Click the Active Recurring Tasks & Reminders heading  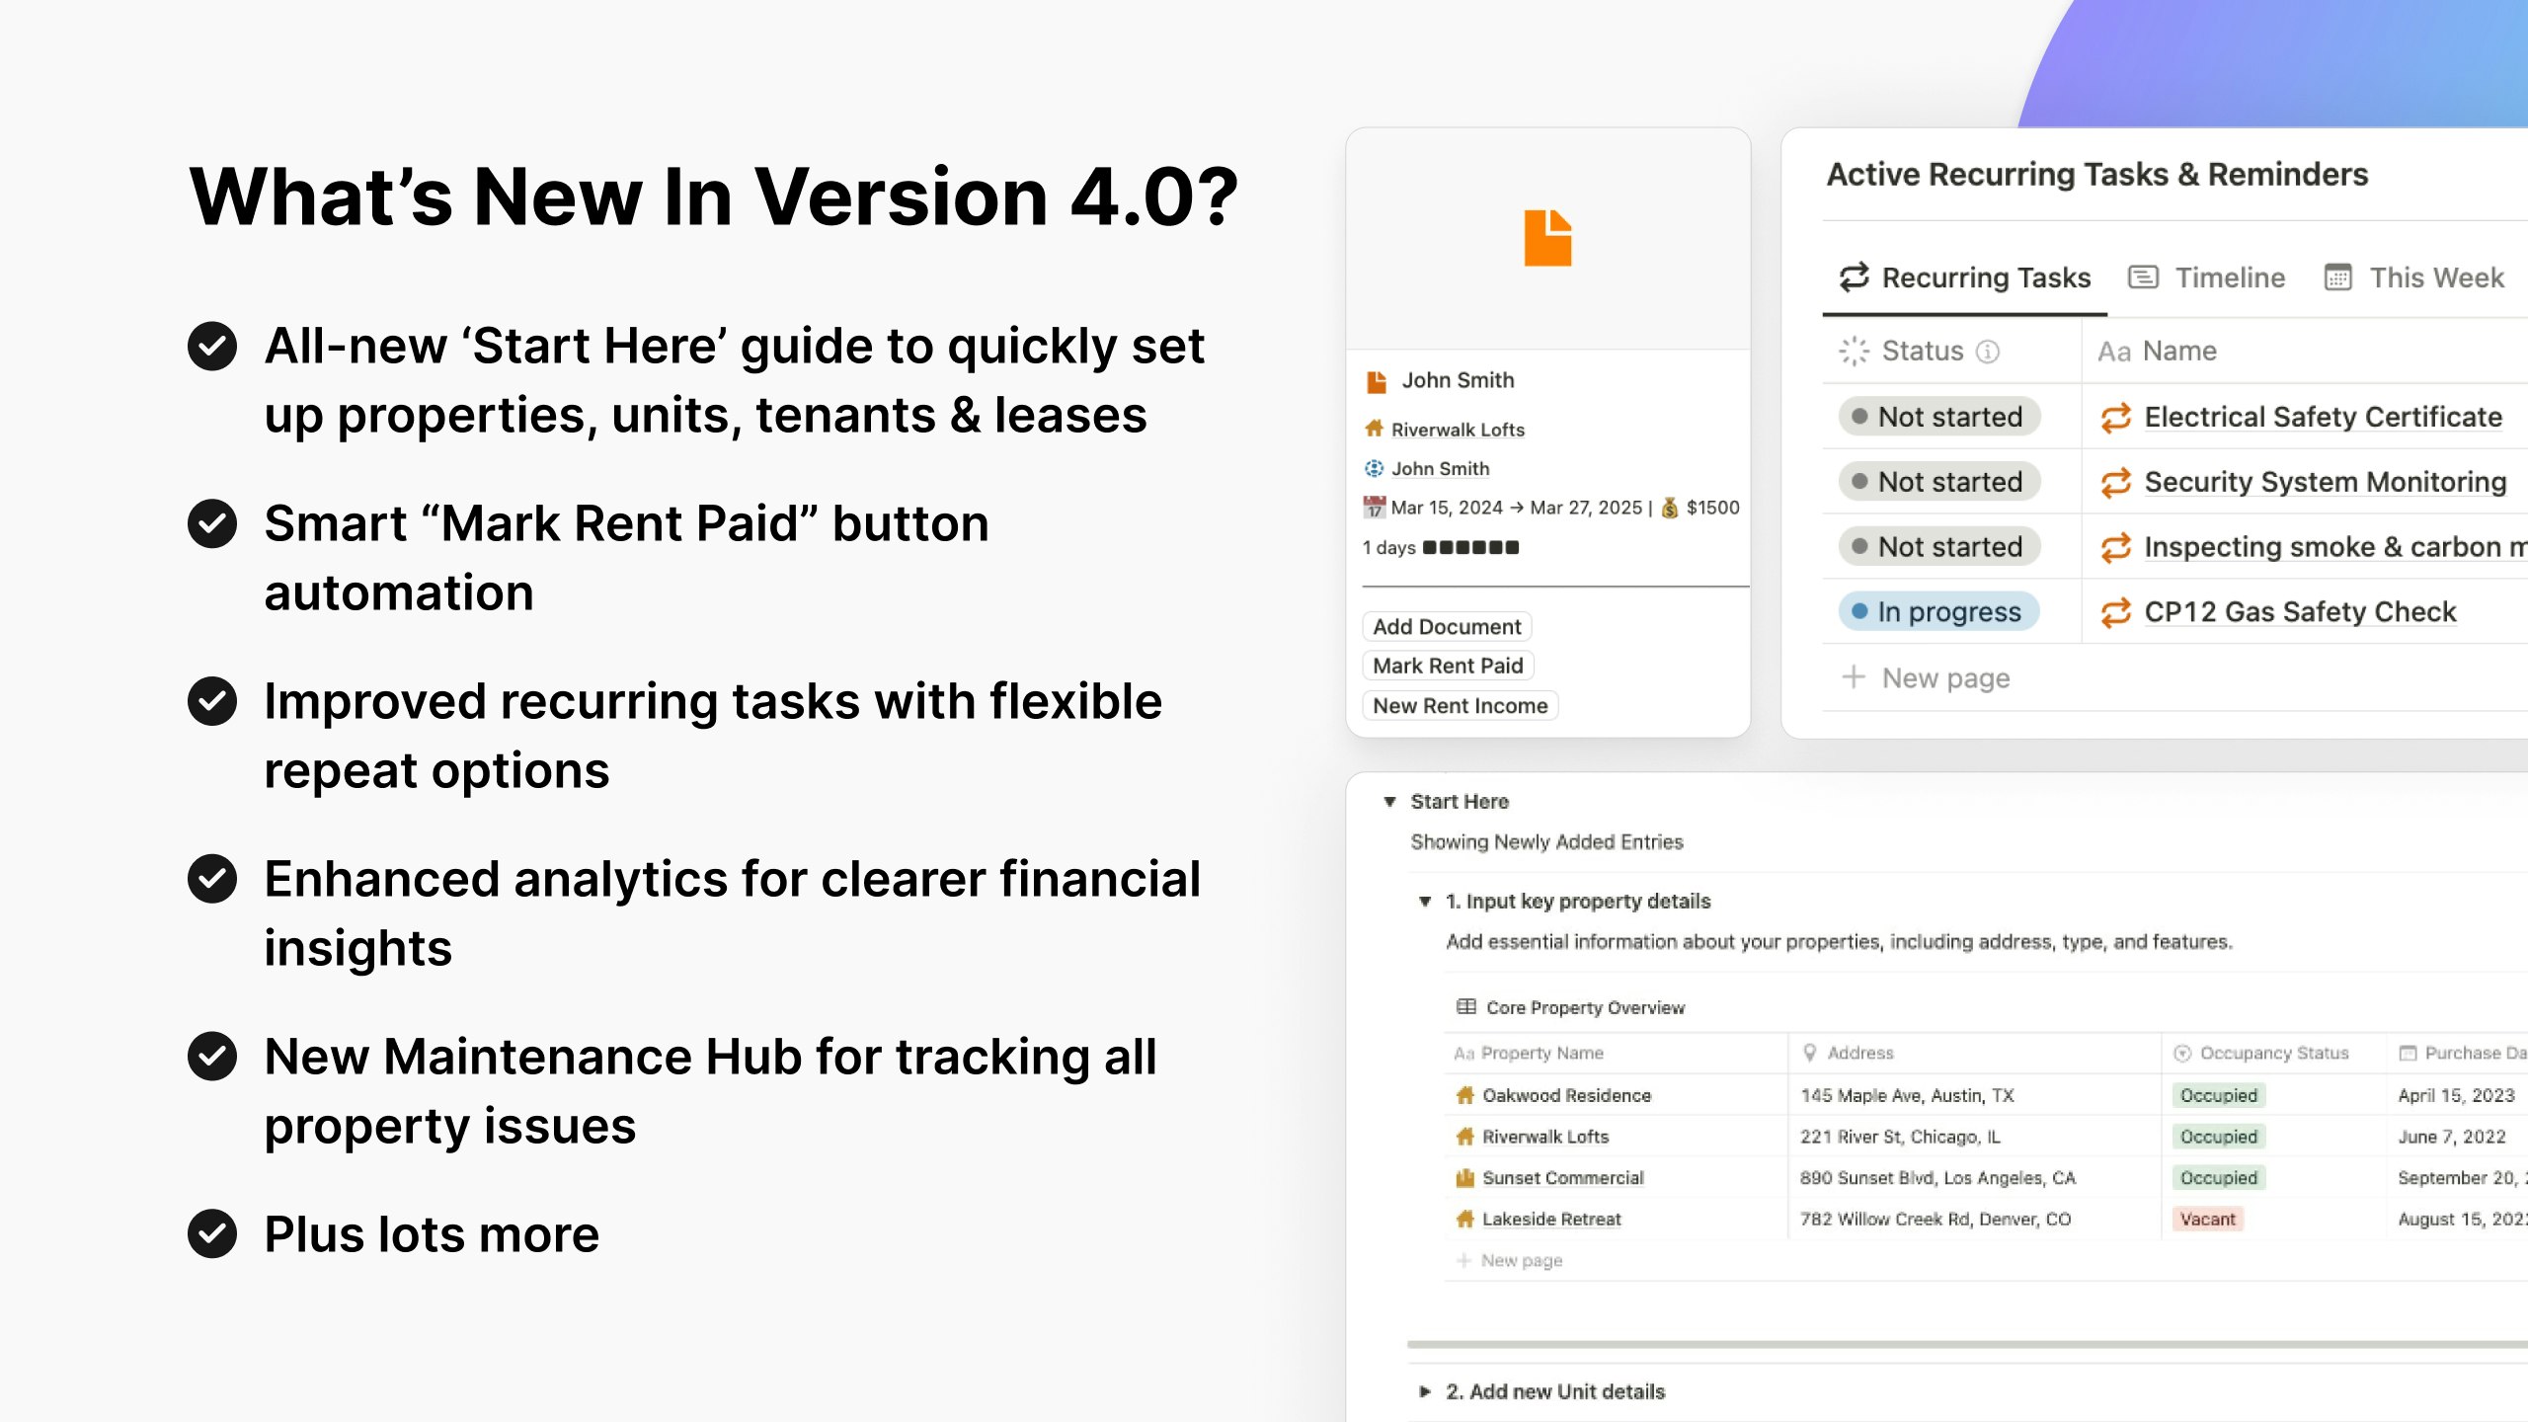(2097, 175)
